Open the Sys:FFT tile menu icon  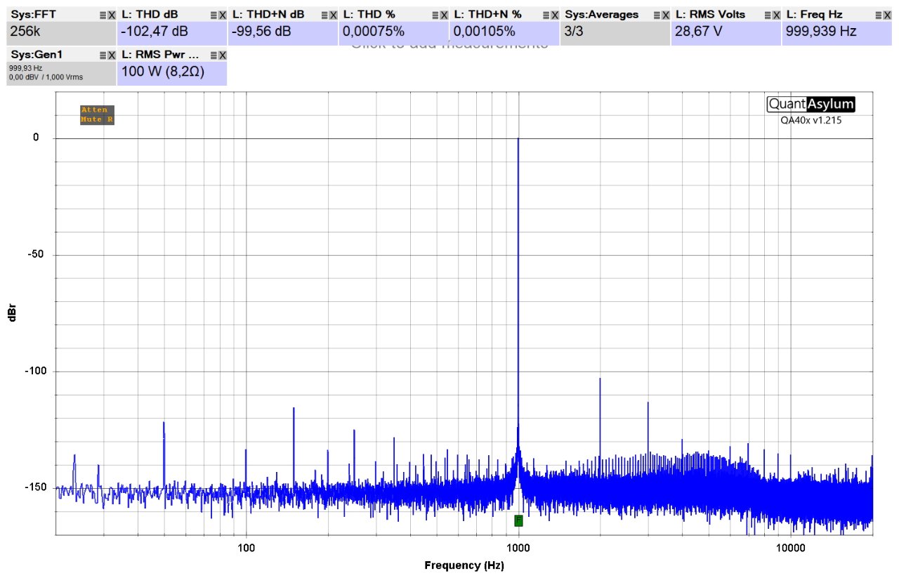[103, 15]
